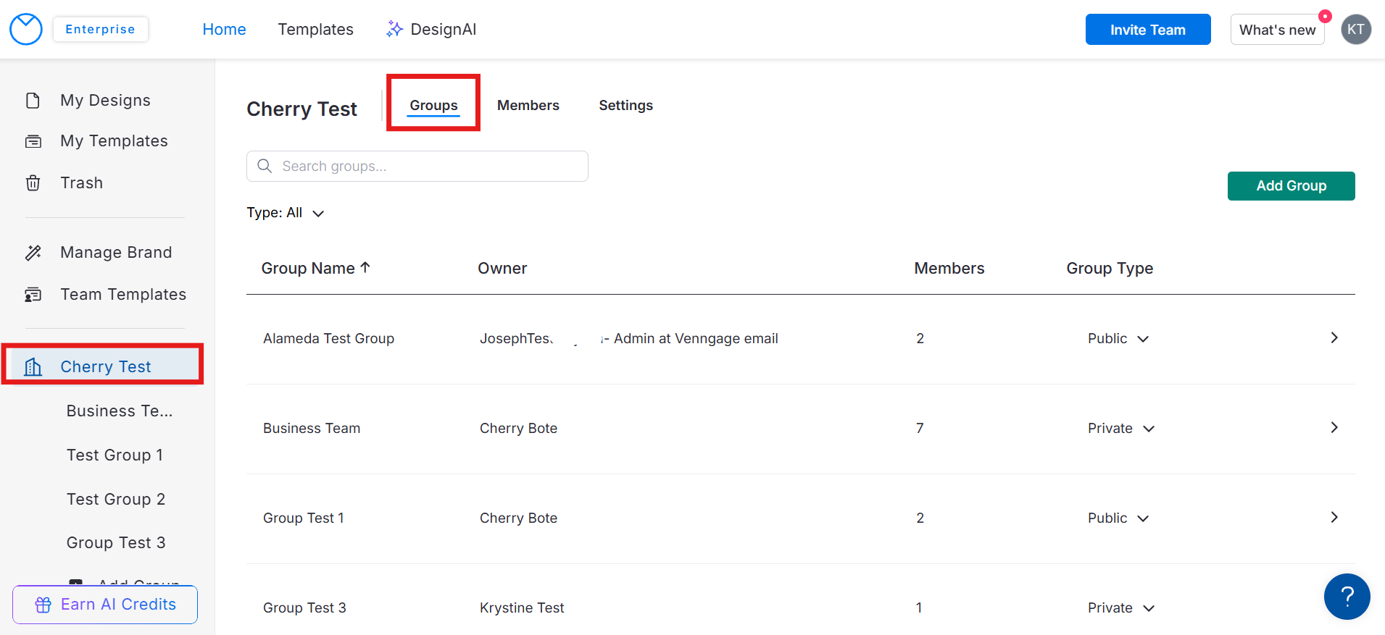Click the Cherry Test page heading
This screenshot has width=1385, height=635.
(x=301, y=109)
